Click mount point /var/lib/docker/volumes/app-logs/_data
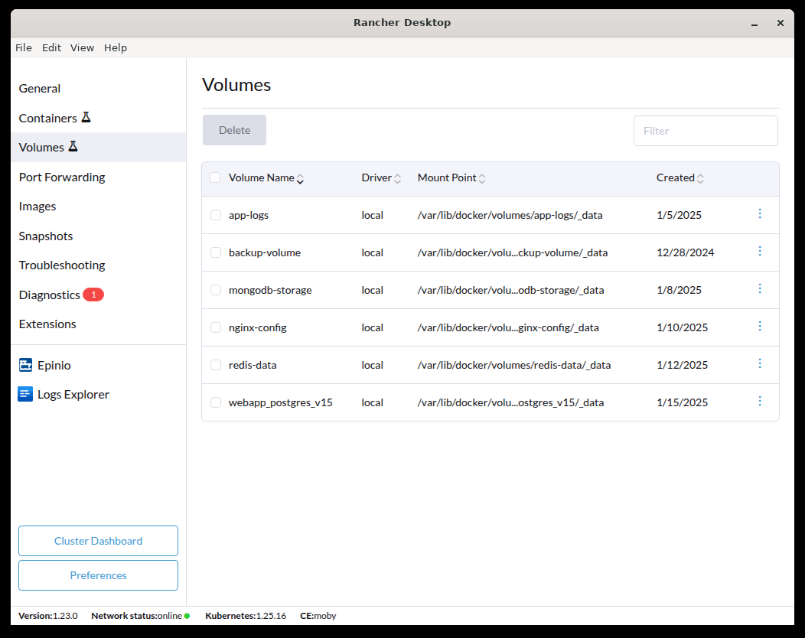The image size is (805, 638). [x=510, y=215]
